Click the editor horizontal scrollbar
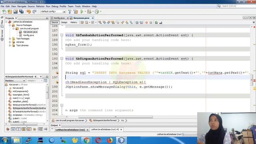The height and width of the screenshot is (144, 256). point(116,117)
